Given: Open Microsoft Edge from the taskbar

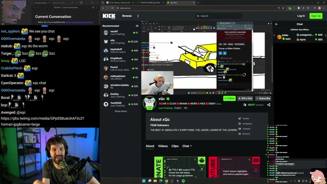Looking at the screenshot, I should [161, 181].
